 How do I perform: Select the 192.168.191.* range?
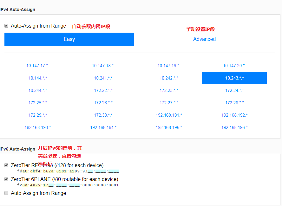tap(169, 115)
